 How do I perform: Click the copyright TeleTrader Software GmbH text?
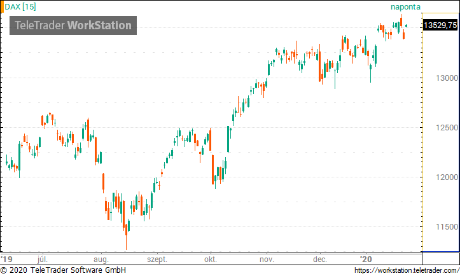point(63,270)
